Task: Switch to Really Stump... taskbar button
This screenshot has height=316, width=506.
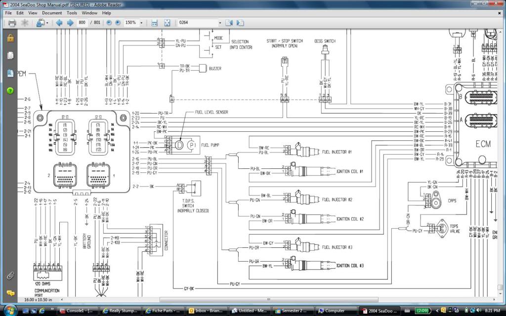Action: pos(120,311)
